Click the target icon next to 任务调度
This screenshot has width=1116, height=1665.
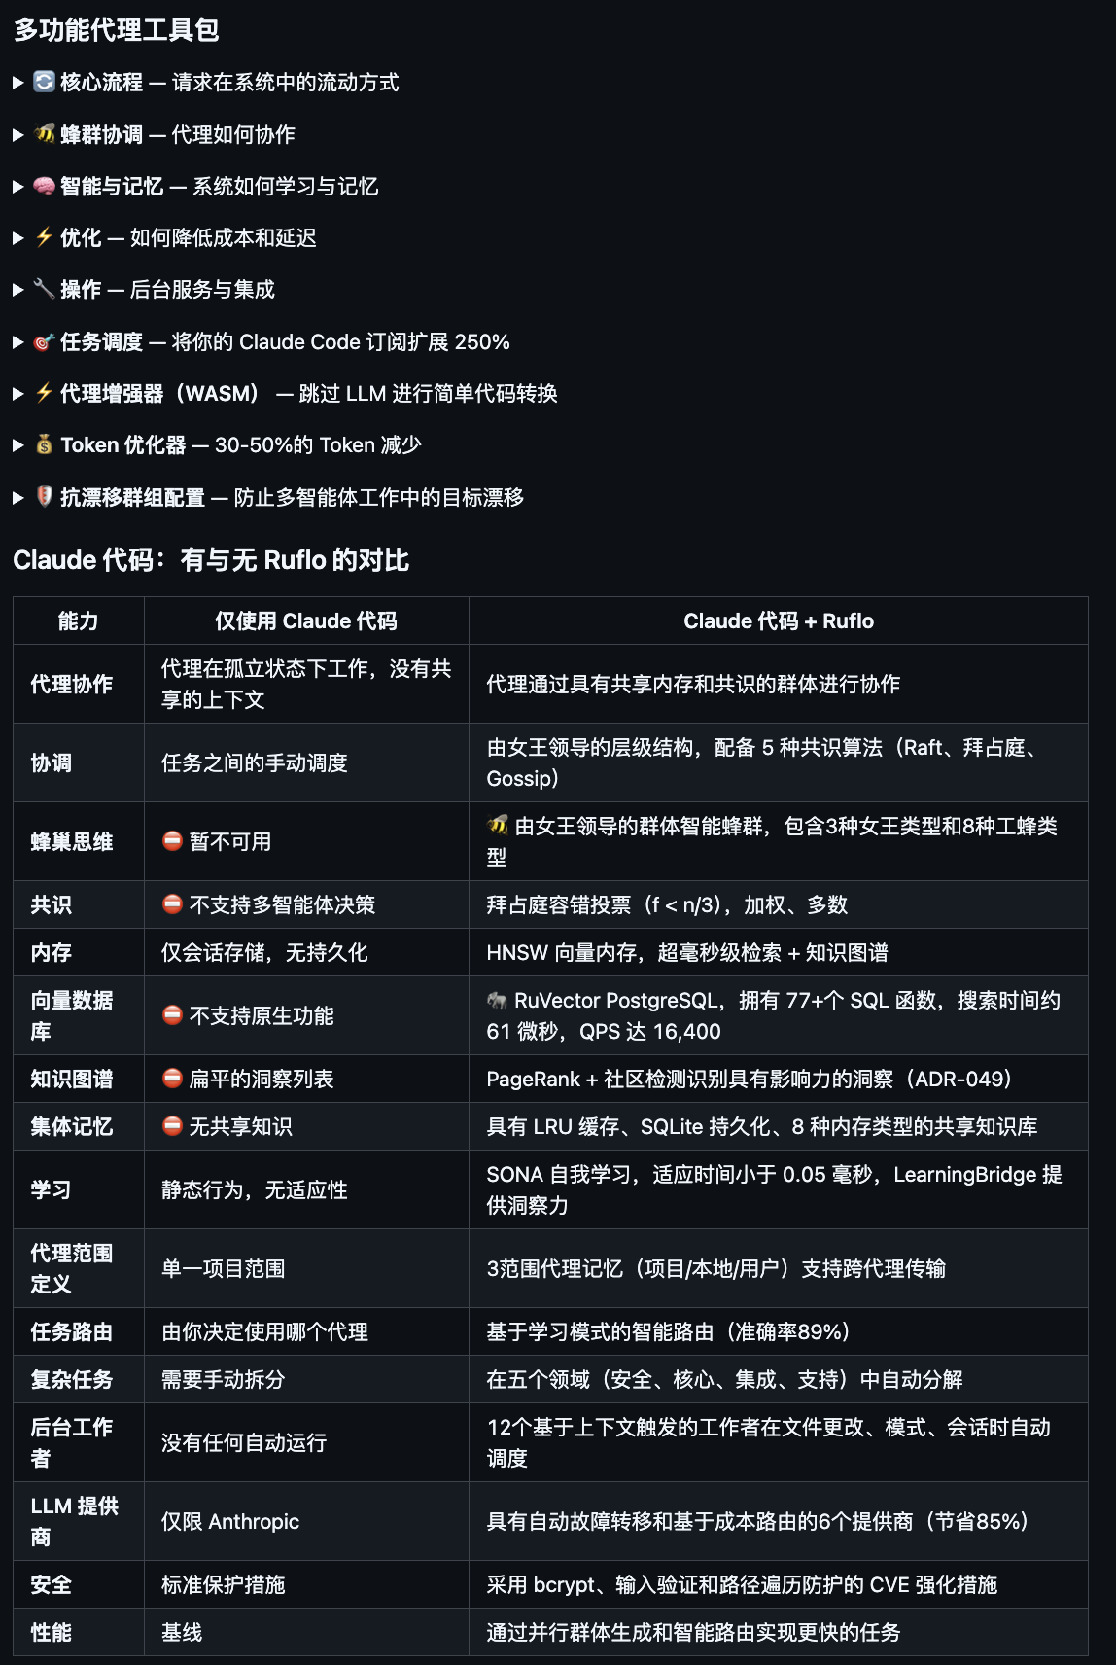45,342
